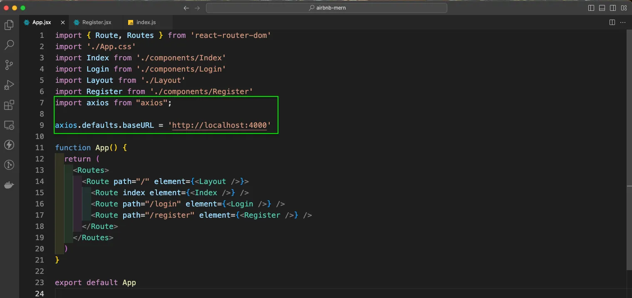
Task: Click line number 24 in the gutter
Action: coord(40,294)
